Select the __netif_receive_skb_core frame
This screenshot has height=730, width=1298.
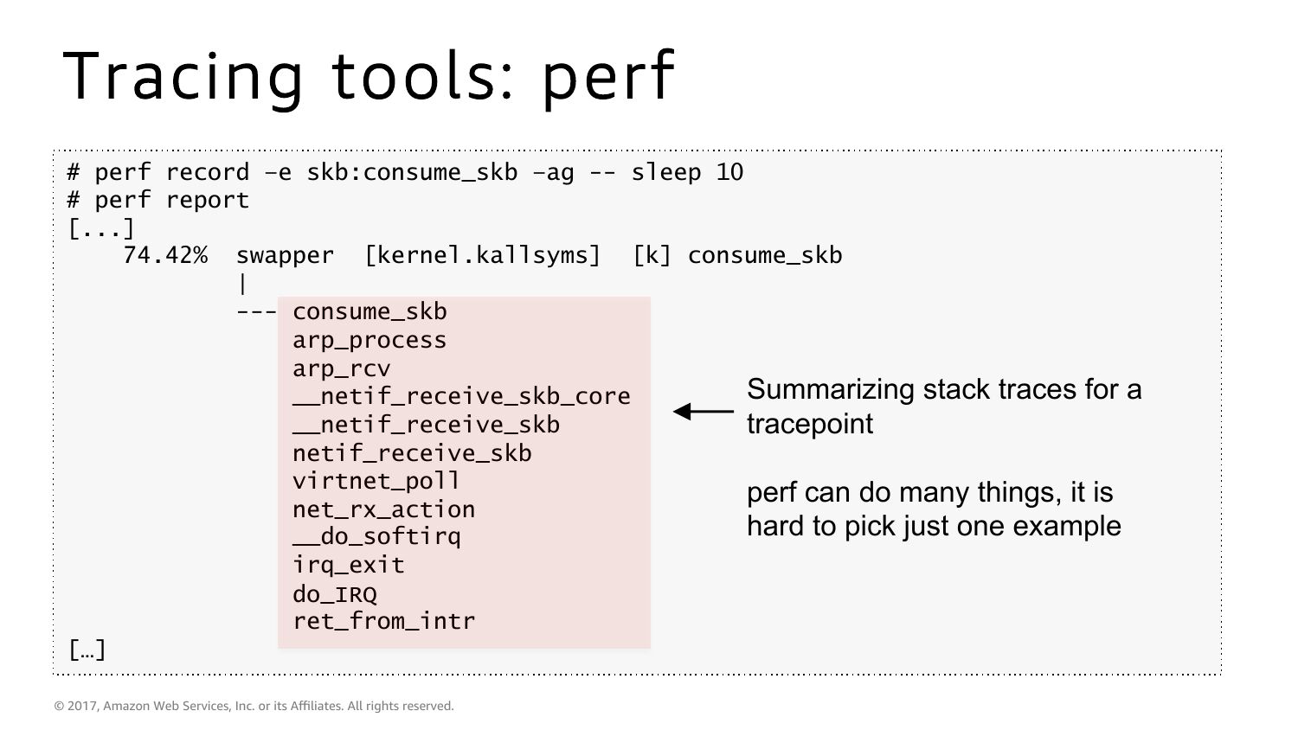point(461,397)
